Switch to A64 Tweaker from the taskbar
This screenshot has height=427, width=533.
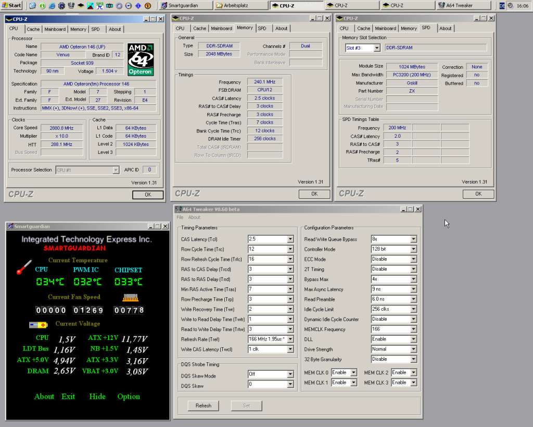[463, 5]
